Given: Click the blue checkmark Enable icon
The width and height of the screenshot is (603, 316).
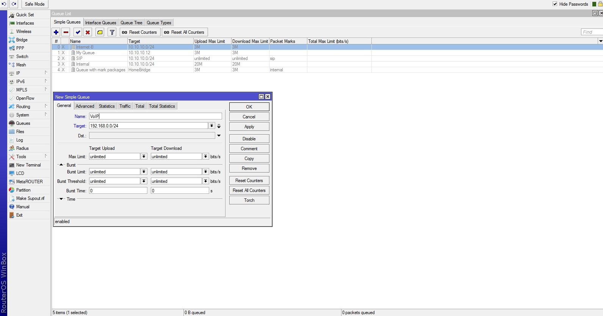Looking at the screenshot, I should 78,32.
